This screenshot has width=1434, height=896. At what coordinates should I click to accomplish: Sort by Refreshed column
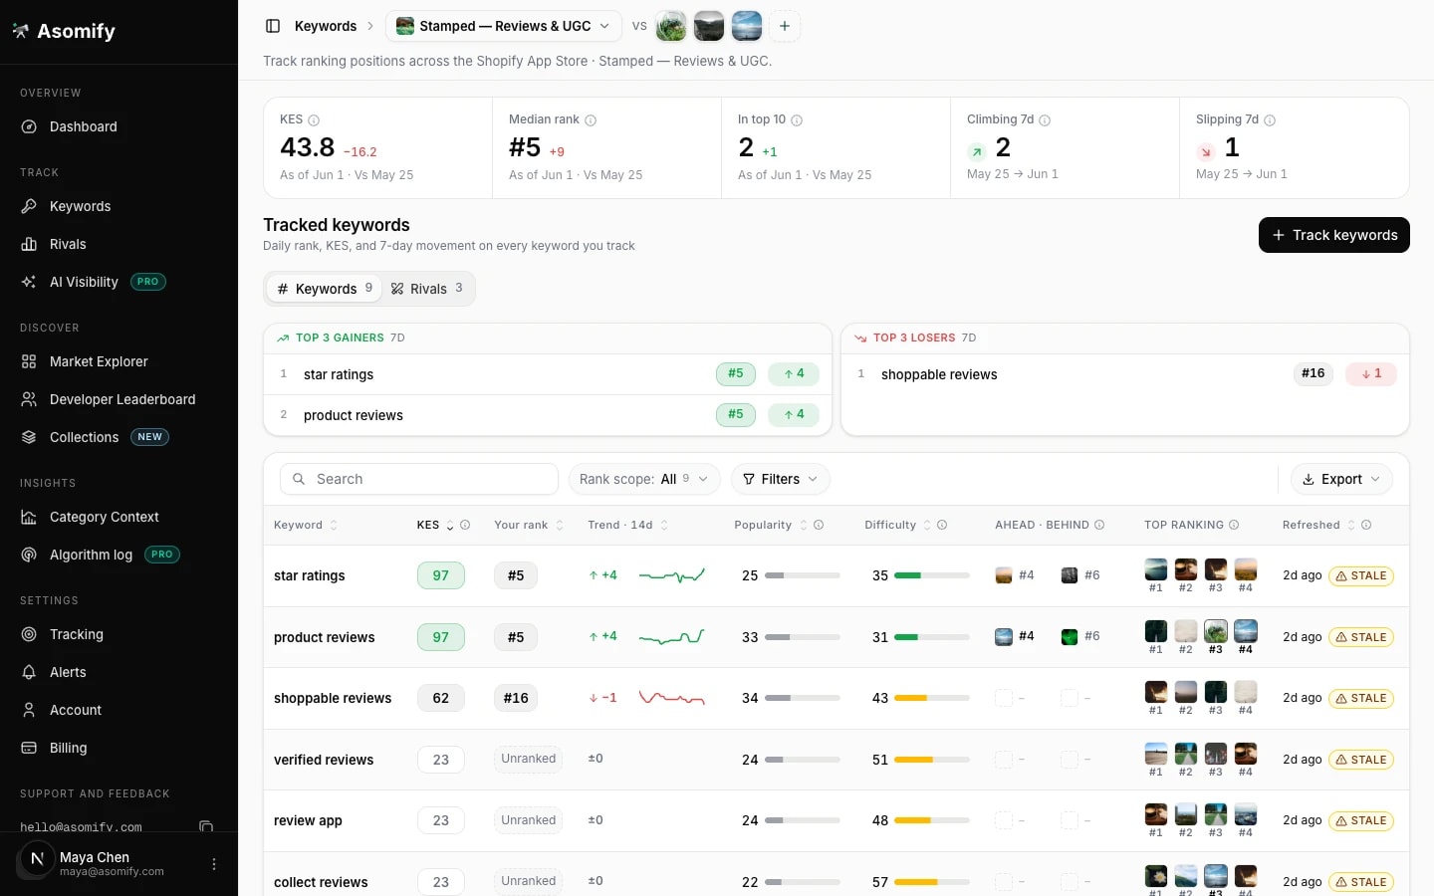[1319, 525]
